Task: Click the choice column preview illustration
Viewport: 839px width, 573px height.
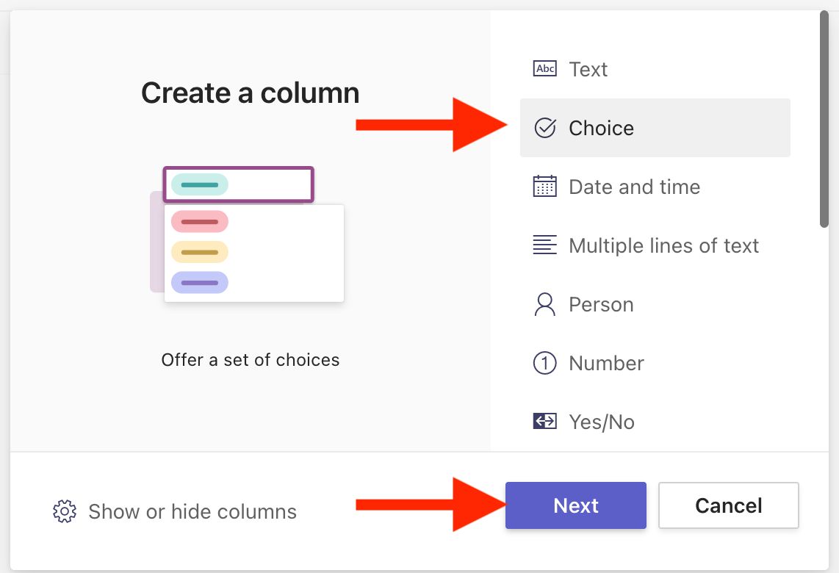Action: tap(247, 234)
